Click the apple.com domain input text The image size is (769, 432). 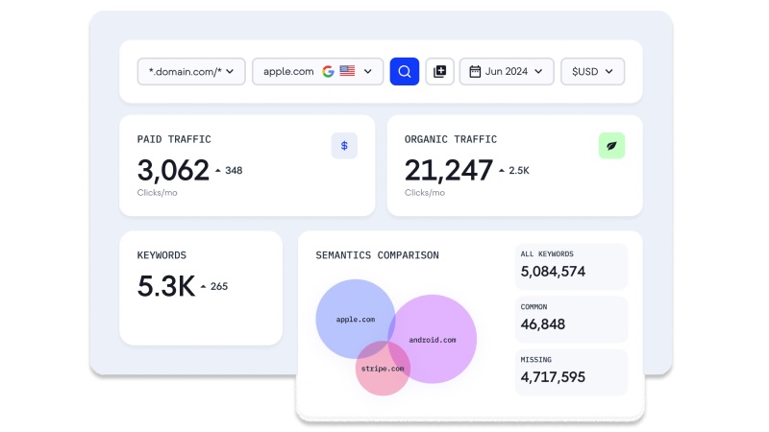[x=288, y=71]
